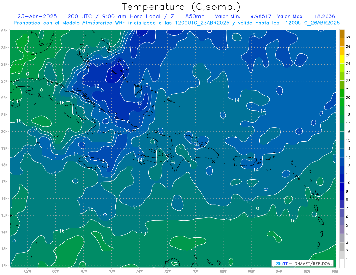The width and height of the screenshot is (356, 275).
Task: Click the 12N latitude axis label
Action: 4,266
